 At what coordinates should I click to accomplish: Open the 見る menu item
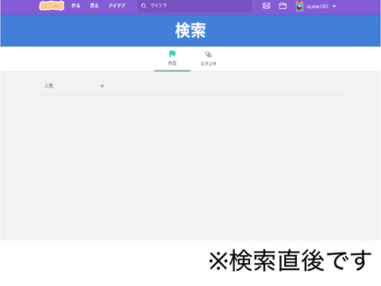(x=94, y=6)
